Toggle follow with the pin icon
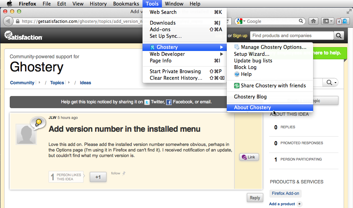353x208 pixels. (x=124, y=173)
